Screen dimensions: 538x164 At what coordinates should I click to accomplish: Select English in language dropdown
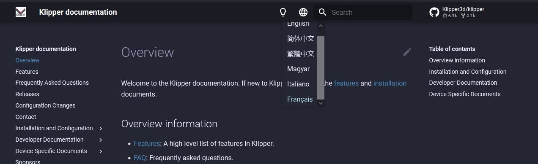pos(298,24)
